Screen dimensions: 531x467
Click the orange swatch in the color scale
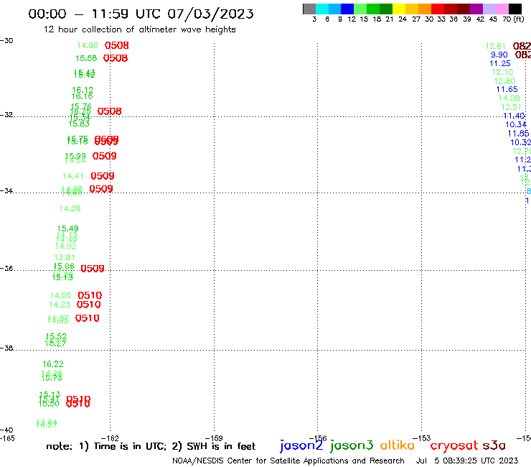(425, 9)
